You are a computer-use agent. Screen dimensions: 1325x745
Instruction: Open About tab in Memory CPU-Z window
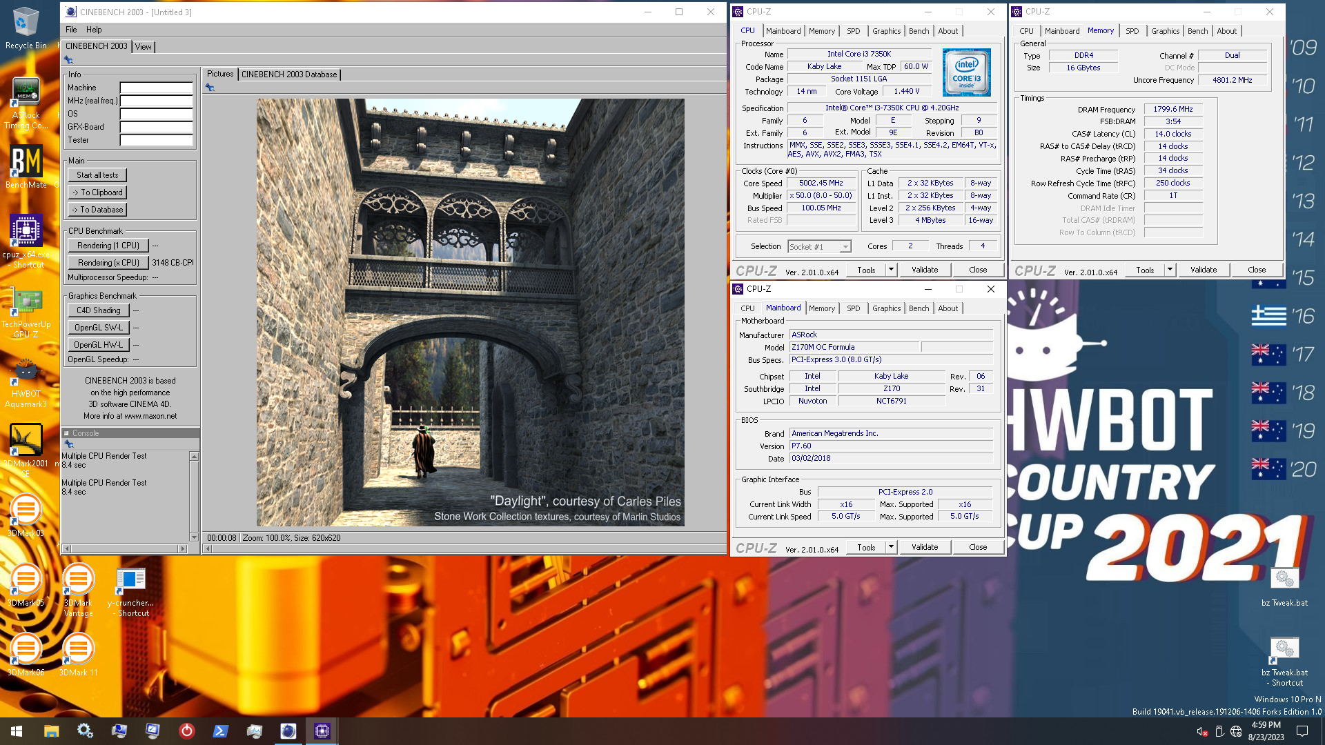[x=1226, y=31]
